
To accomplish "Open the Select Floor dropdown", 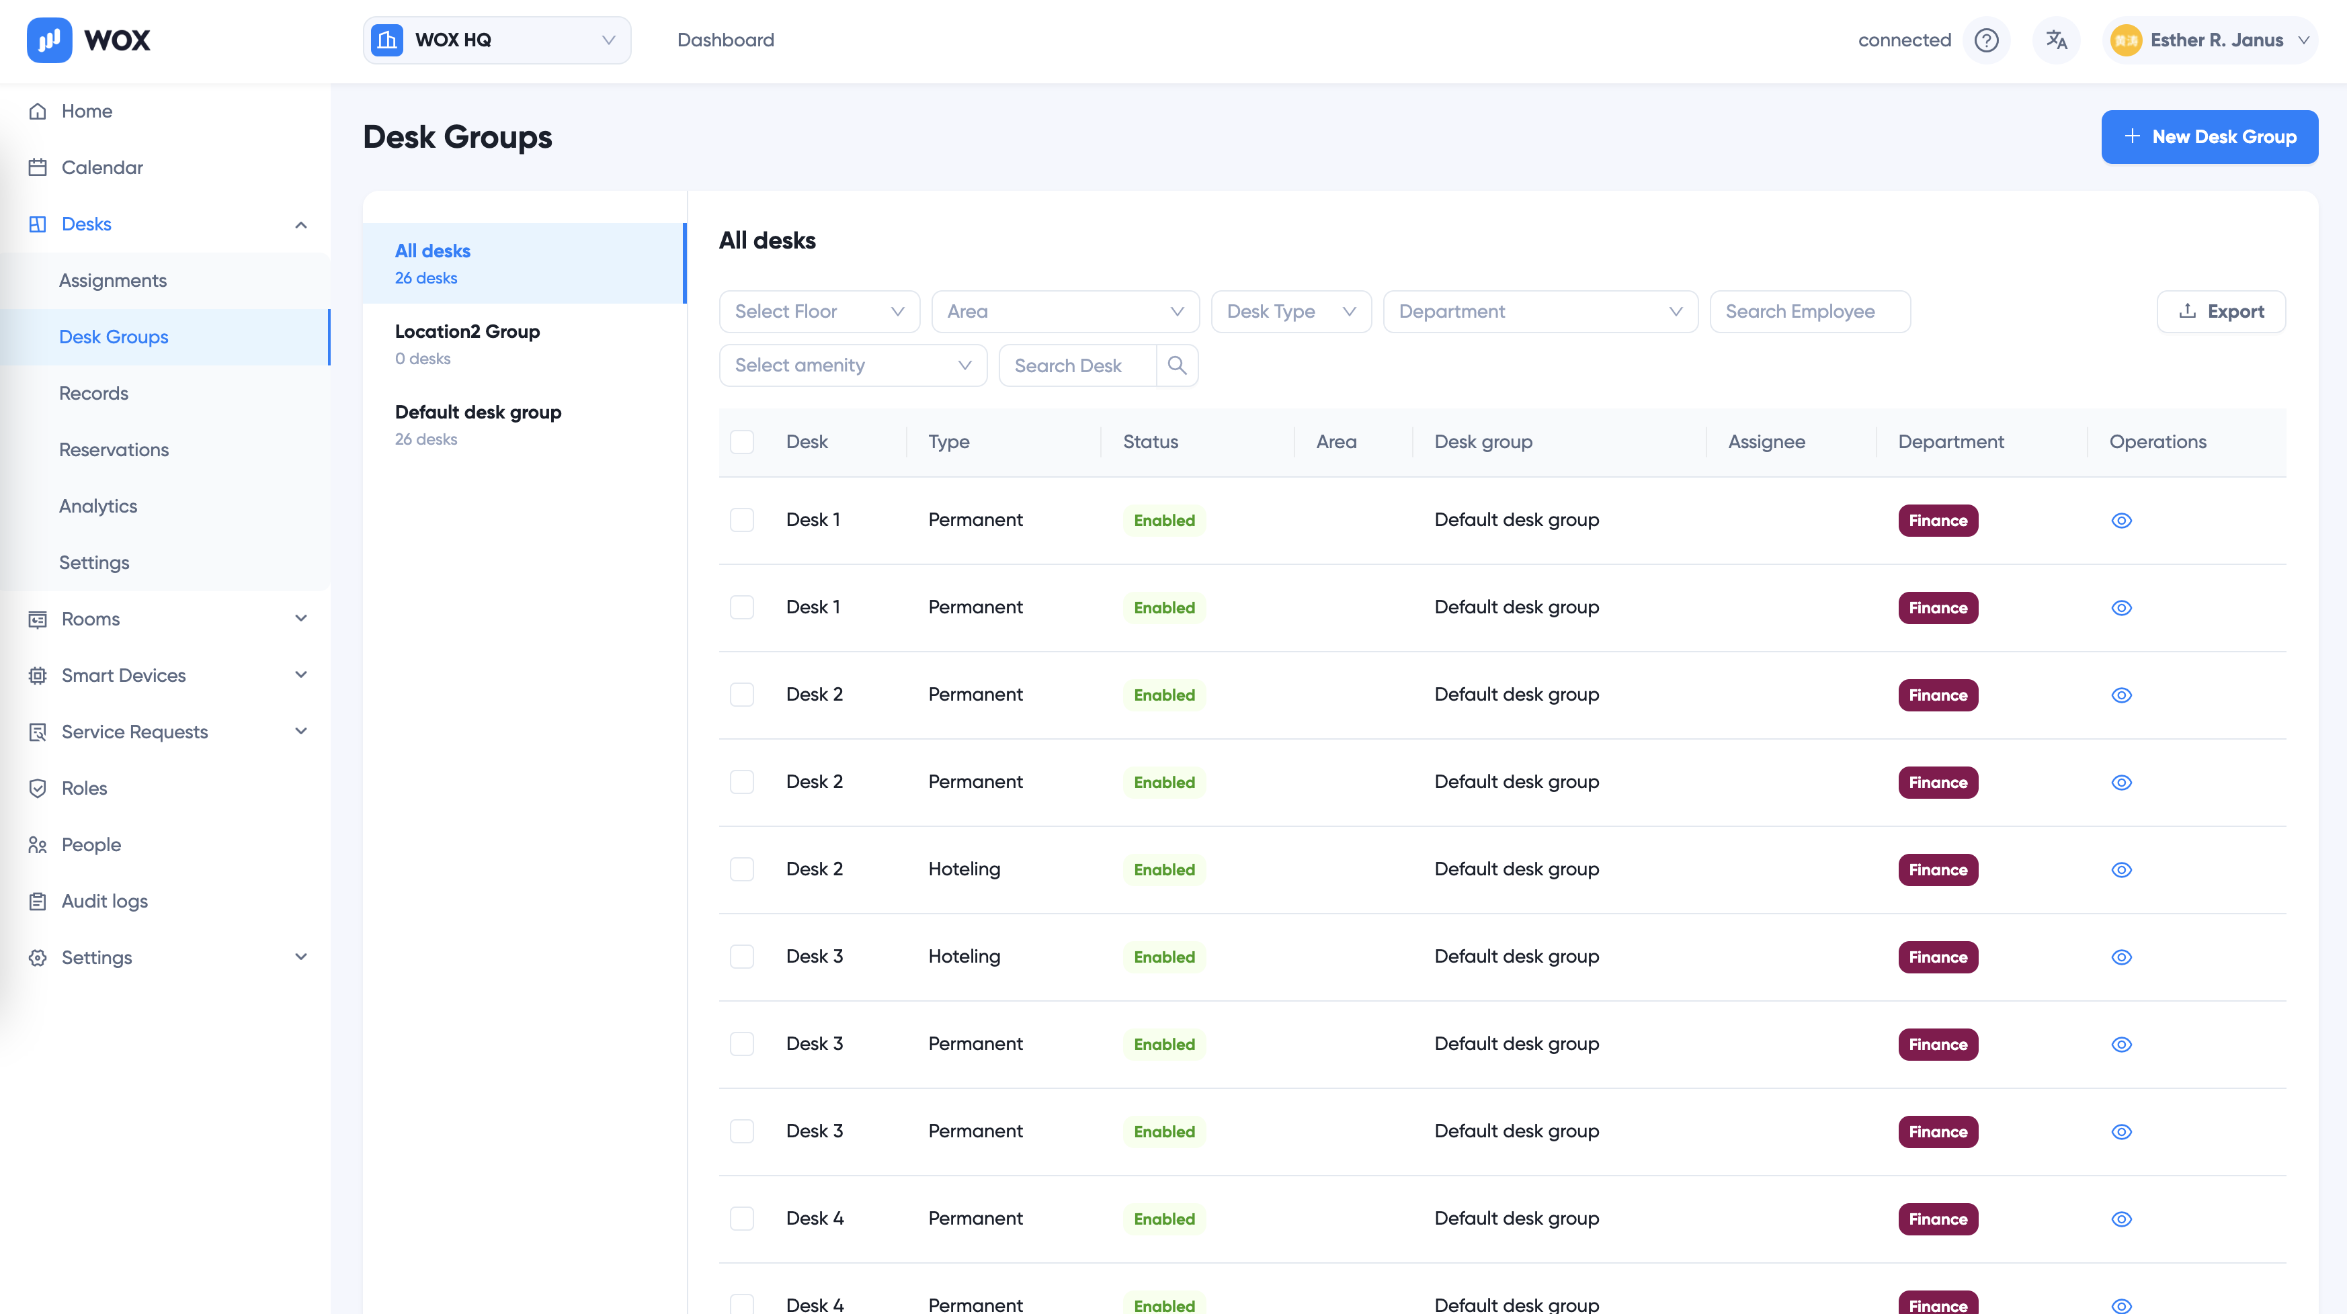I will point(819,312).
